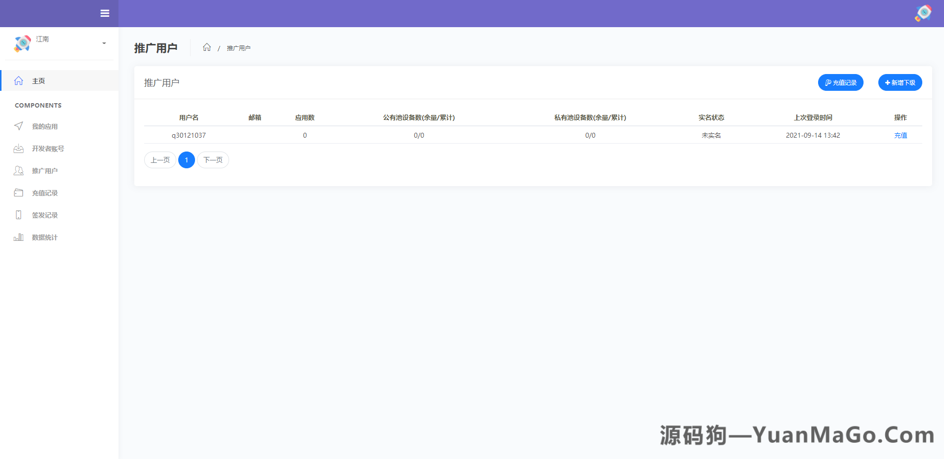Click 上一页 to go back a page

(159, 160)
